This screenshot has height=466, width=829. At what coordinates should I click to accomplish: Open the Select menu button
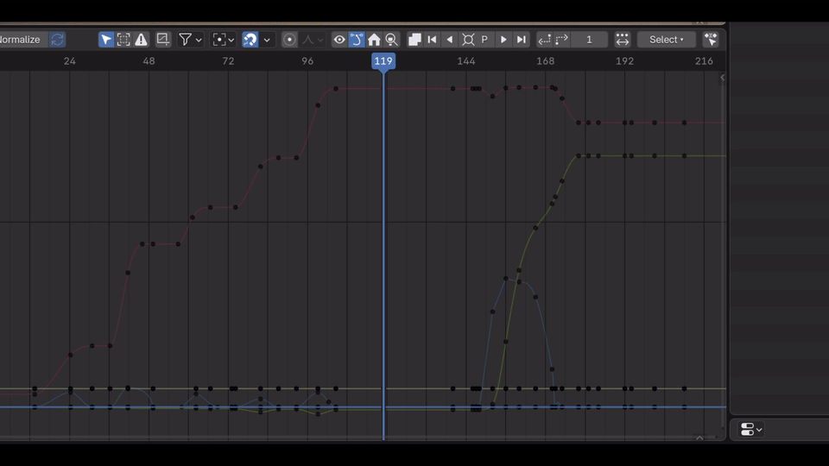point(666,40)
